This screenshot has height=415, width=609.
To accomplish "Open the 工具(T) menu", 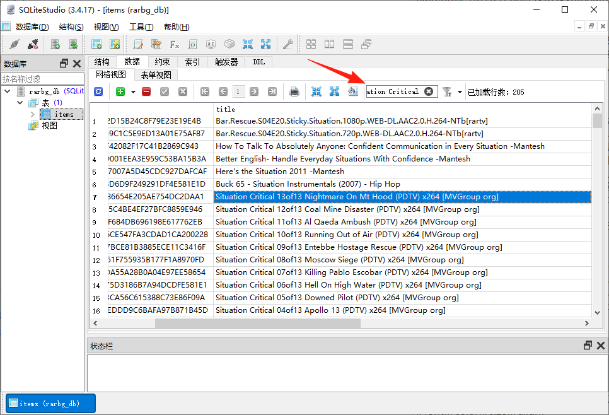I will coord(141,26).
